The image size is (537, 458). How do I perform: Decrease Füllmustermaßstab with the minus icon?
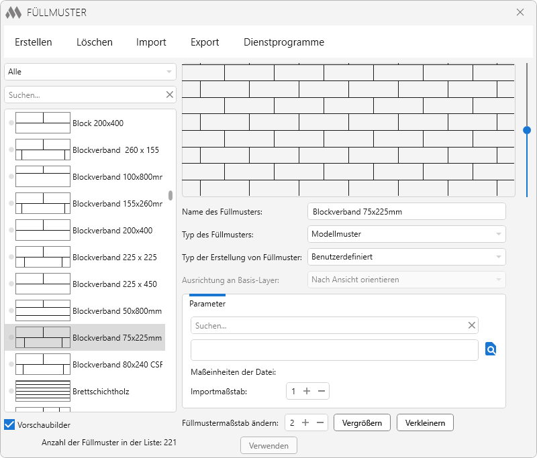tap(320, 422)
